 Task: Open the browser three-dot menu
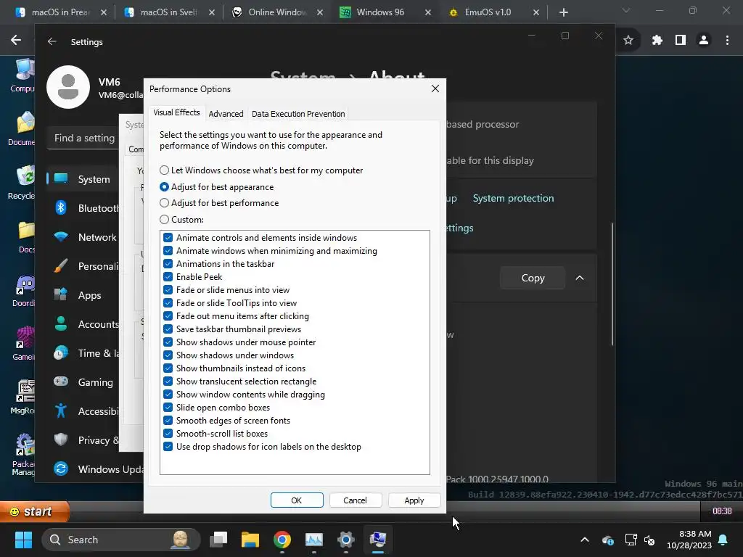click(727, 41)
